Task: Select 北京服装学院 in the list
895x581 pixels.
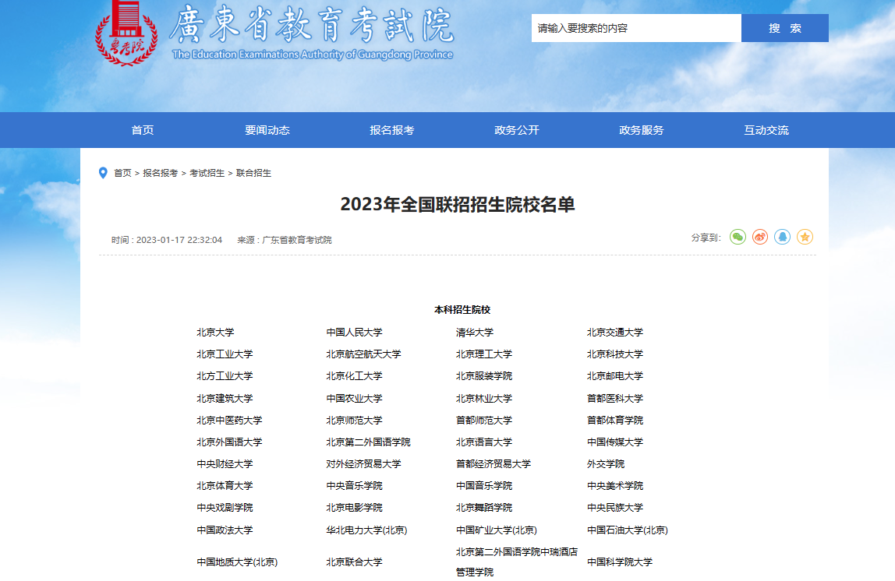Action: point(484,375)
